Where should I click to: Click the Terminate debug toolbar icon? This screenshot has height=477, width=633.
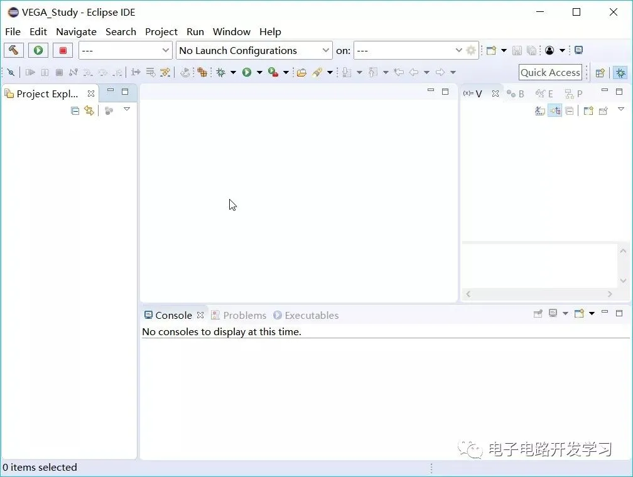click(x=59, y=72)
